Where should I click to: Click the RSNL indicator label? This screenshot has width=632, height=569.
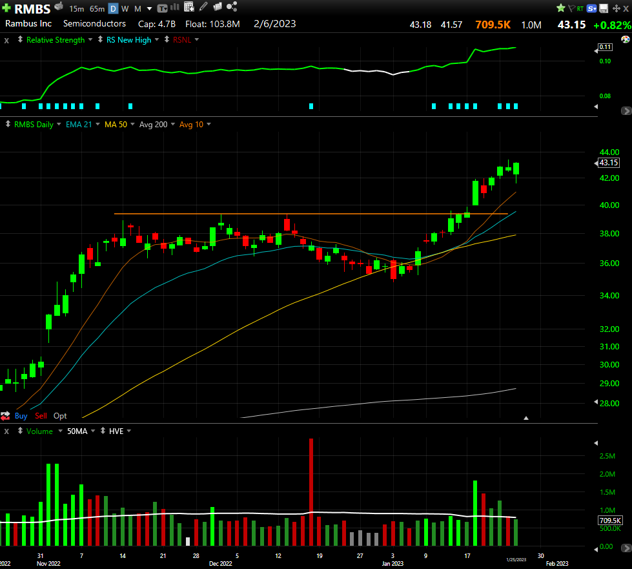(x=182, y=40)
